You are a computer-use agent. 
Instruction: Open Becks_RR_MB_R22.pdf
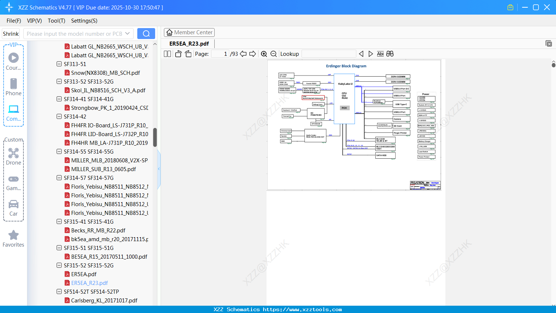(98, 230)
